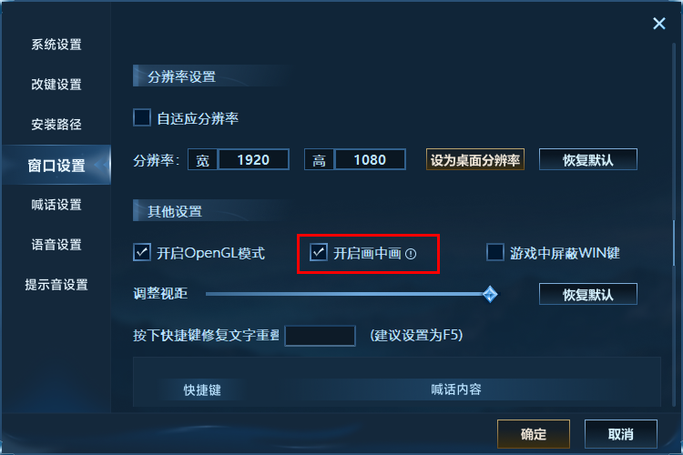The image size is (683, 455).
Task: Click 恢复默认 next to the resolution fields
Action: pyautogui.click(x=588, y=159)
